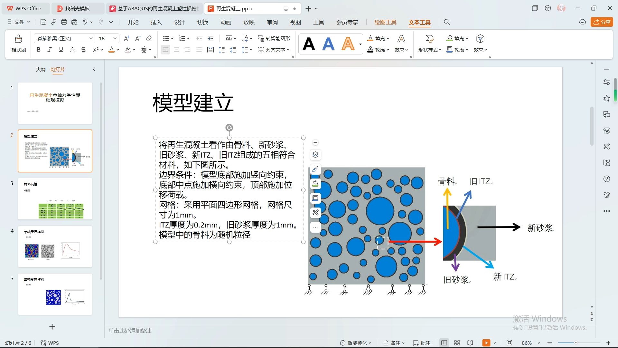Switch to the 绘图工具 tab
Screen dimensions: 618x348
385,22
